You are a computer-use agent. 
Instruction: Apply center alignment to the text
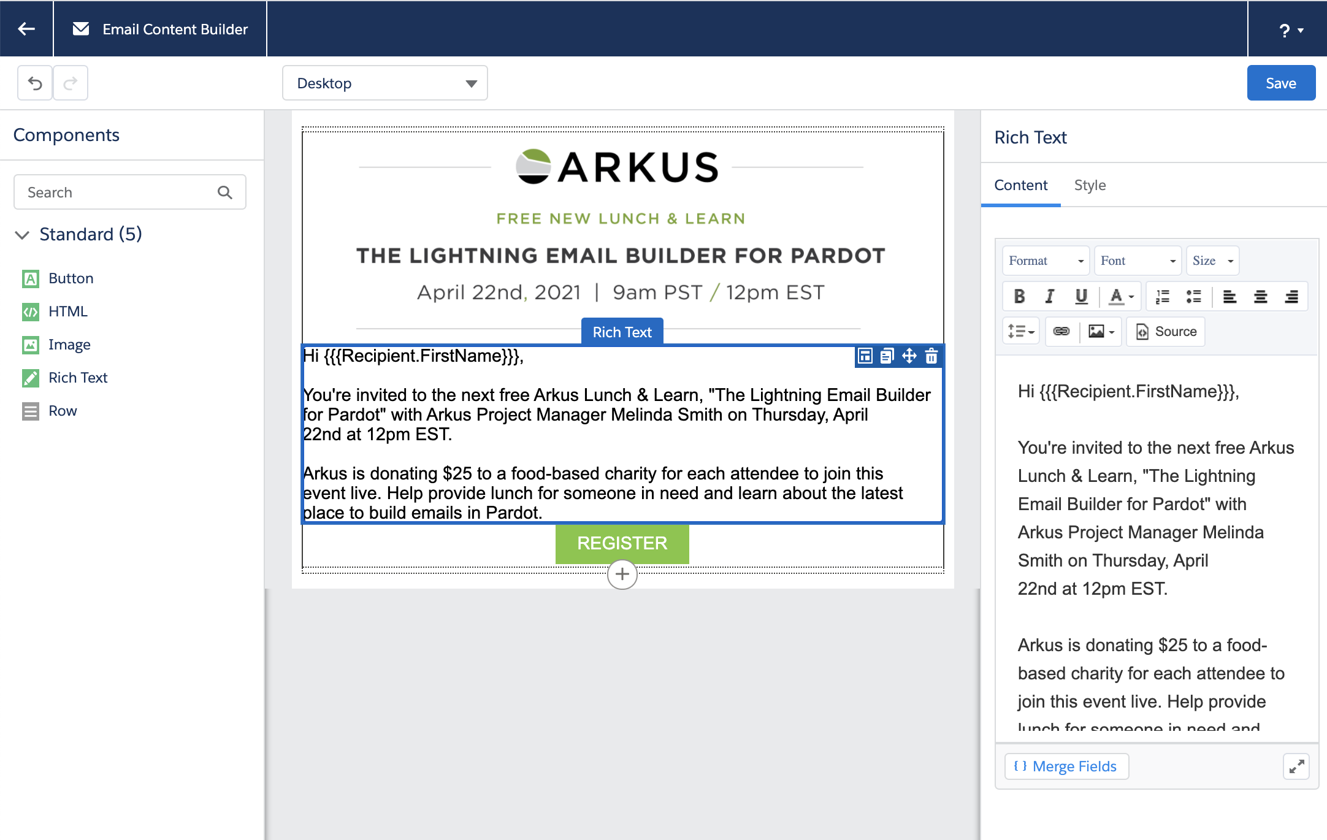click(1261, 296)
